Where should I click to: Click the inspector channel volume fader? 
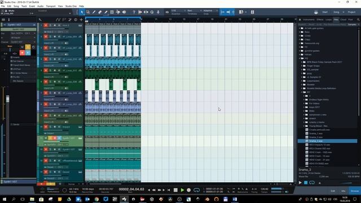click(x=7, y=99)
